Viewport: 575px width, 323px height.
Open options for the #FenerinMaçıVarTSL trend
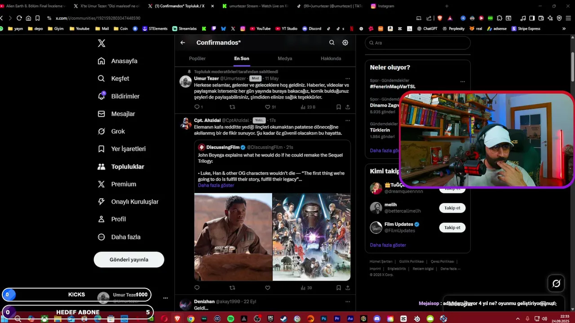click(462, 82)
